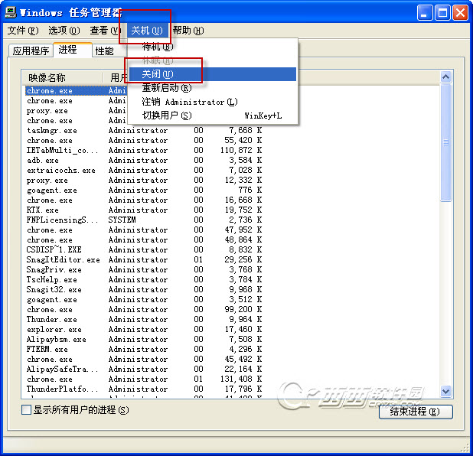Sort by 映像名称 column header
The width and height of the screenshot is (473, 456).
pyautogui.click(x=62, y=78)
